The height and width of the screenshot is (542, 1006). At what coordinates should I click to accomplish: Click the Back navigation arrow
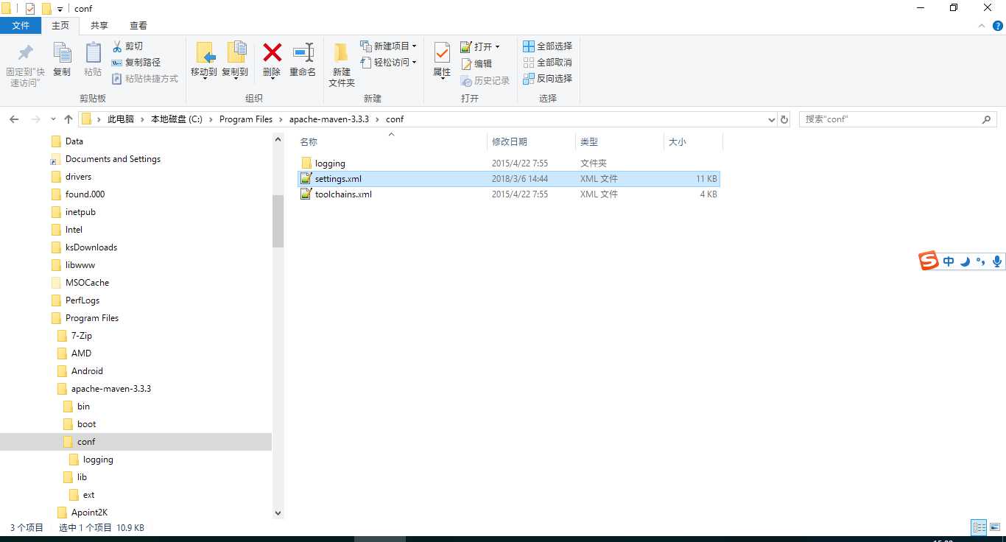(x=14, y=119)
